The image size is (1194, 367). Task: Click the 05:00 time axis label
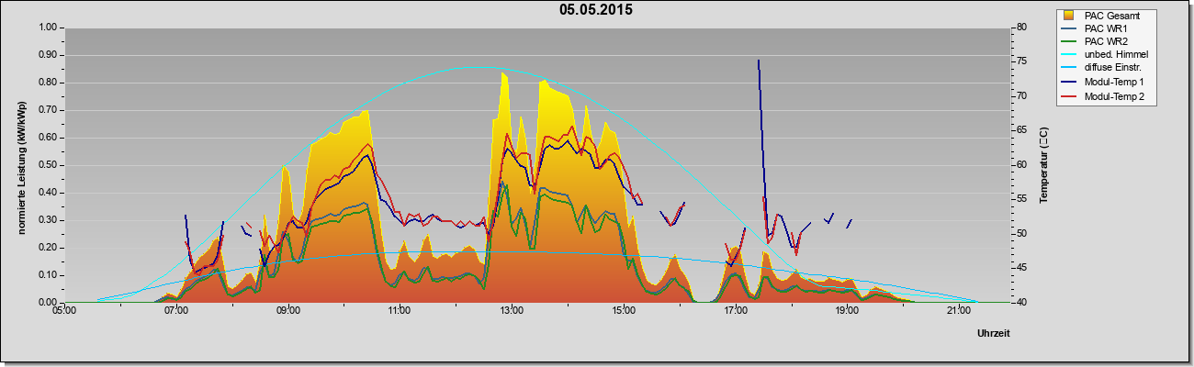click(x=64, y=312)
